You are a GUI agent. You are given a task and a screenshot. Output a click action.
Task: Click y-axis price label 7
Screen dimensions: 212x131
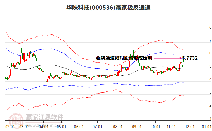(210, 40)
